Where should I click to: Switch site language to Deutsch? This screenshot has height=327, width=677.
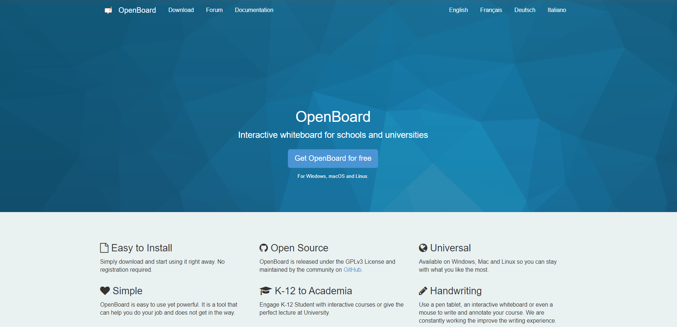pos(525,10)
